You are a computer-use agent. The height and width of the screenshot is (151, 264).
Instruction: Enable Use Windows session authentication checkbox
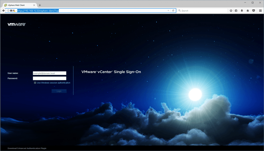pos(35,83)
